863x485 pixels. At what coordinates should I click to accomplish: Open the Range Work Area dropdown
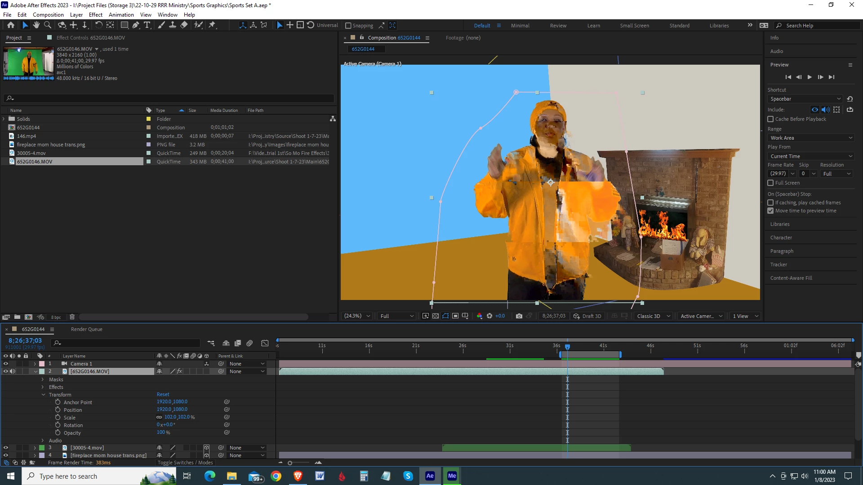[x=810, y=138]
